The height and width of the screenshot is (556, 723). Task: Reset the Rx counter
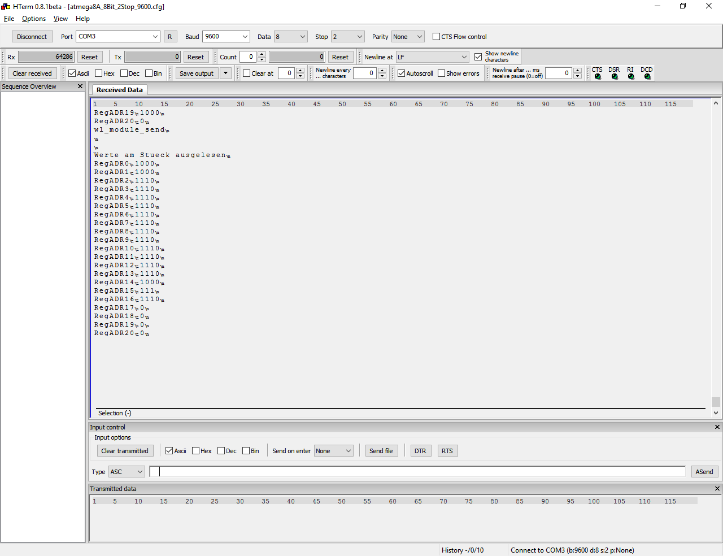point(89,57)
